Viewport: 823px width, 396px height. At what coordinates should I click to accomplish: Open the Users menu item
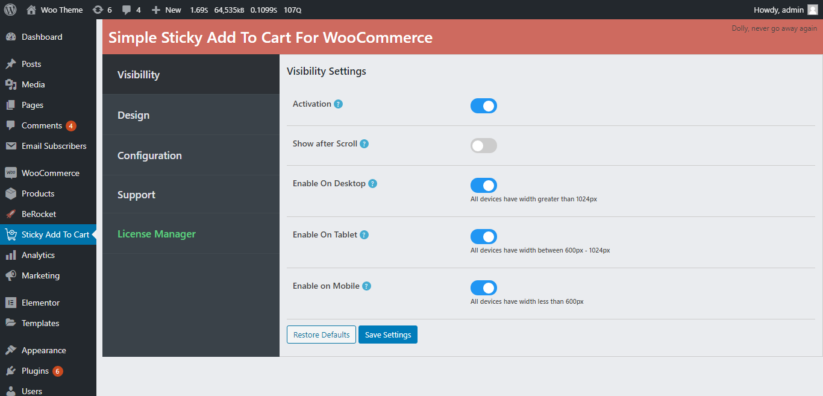pos(32,391)
